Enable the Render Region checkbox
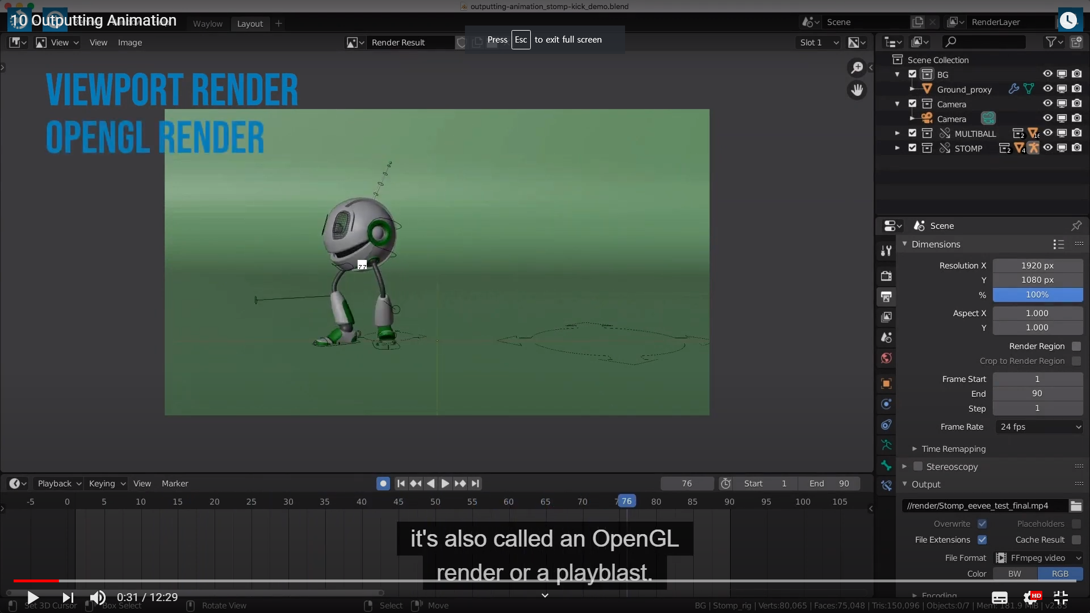Image resolution: width=1090 pixels, height=613 pixels. click(x=1076, y=346)
